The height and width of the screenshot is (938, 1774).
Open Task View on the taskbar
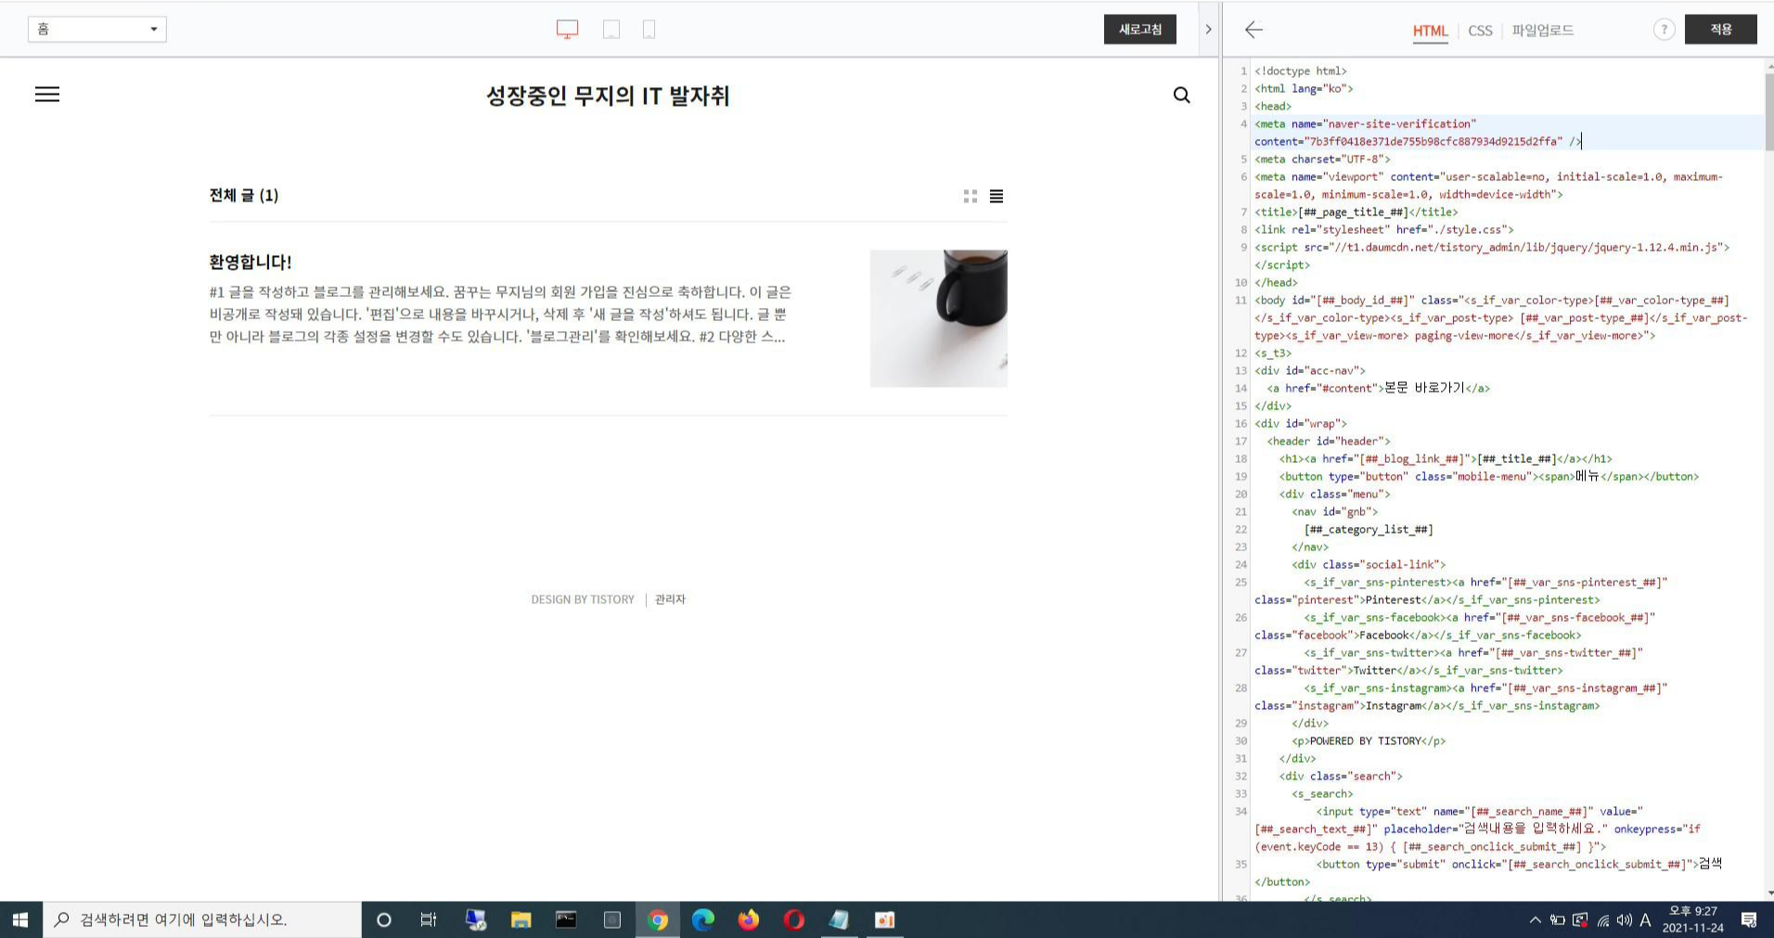(428, 919)
